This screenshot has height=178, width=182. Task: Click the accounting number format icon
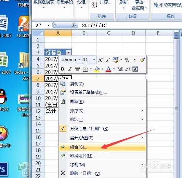pyautogui.click(x=116, y=60)
